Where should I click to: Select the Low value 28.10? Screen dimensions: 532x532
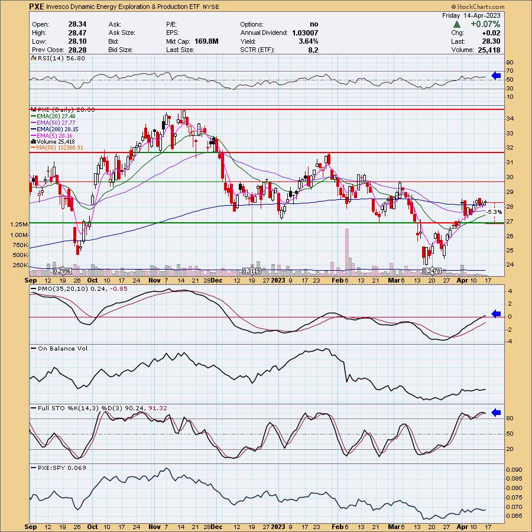tap(77, 41)
